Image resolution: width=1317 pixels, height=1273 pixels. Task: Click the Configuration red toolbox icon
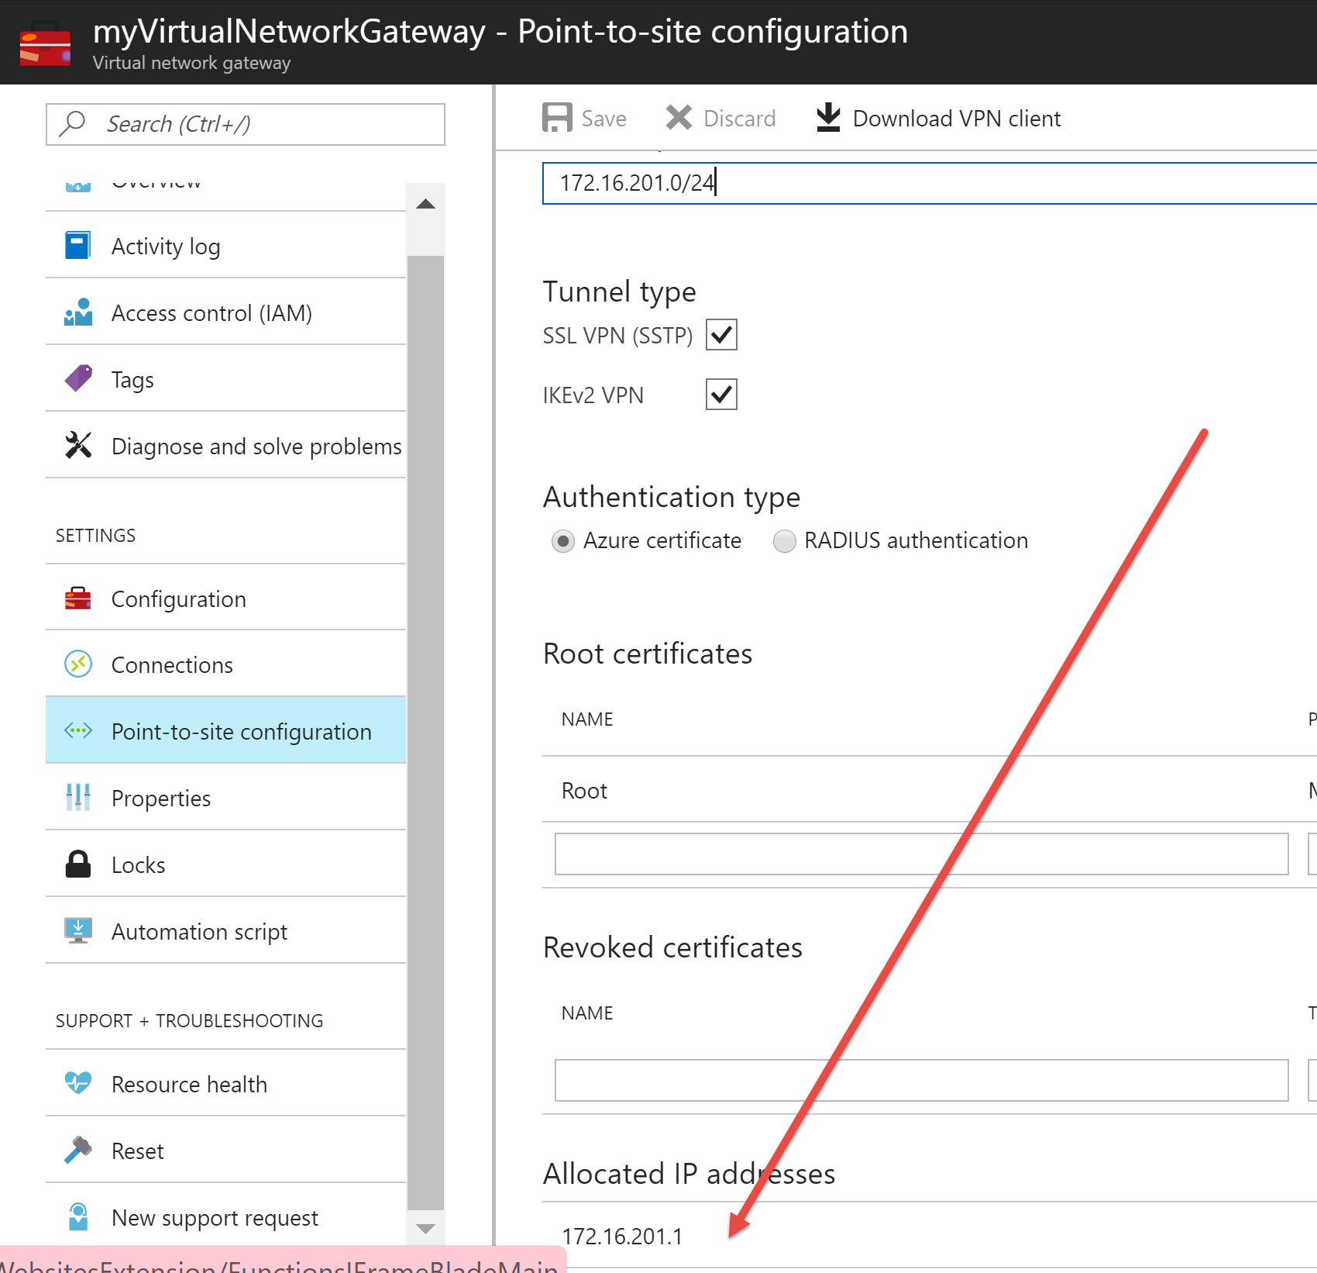77,599
